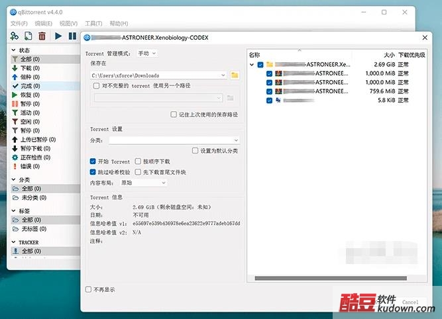Image resolution: width=442 pixels, height=319 pixels.
Task: Select the 暂停下载 (0) filter
Action: 31,148
